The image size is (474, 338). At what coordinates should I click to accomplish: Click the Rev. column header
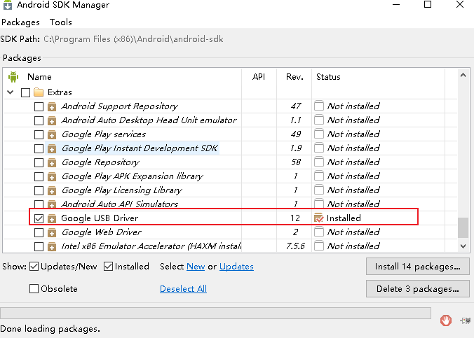click(294, 77)
